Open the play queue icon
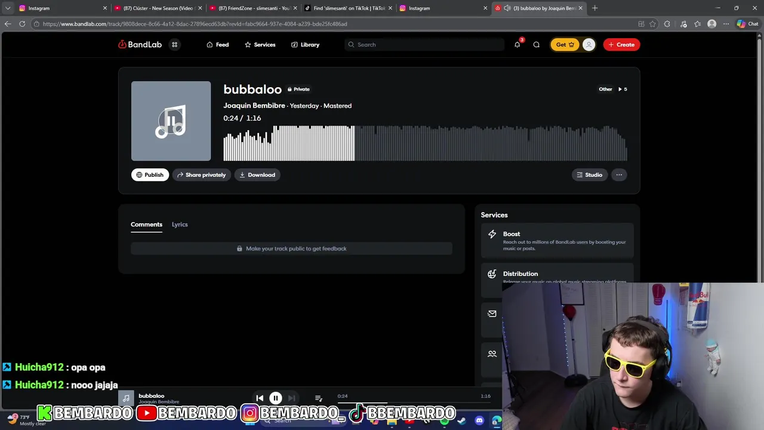 [319, 398]
